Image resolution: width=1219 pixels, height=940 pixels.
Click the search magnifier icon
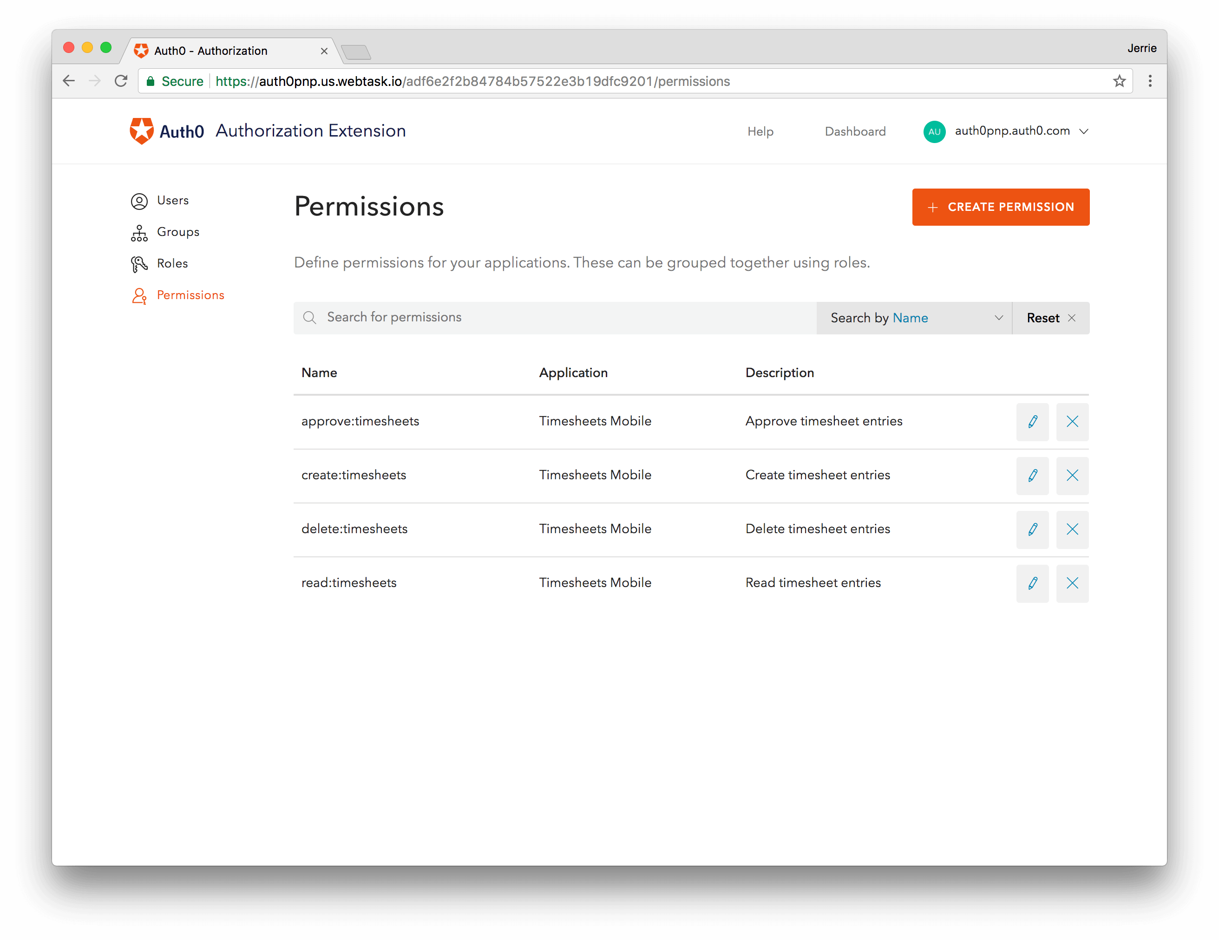pyautogui.click(x=309, y=318)
